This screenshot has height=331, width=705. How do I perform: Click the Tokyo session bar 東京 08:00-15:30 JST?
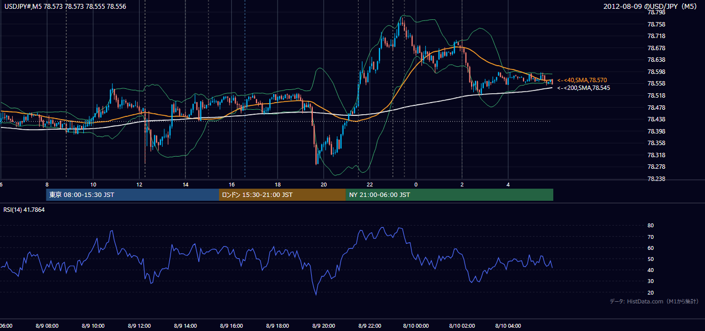132,195
